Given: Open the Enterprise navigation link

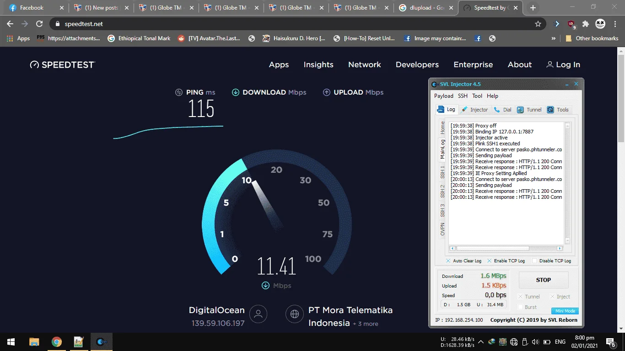Looking at the screenshot, I should tap(473, 65).
